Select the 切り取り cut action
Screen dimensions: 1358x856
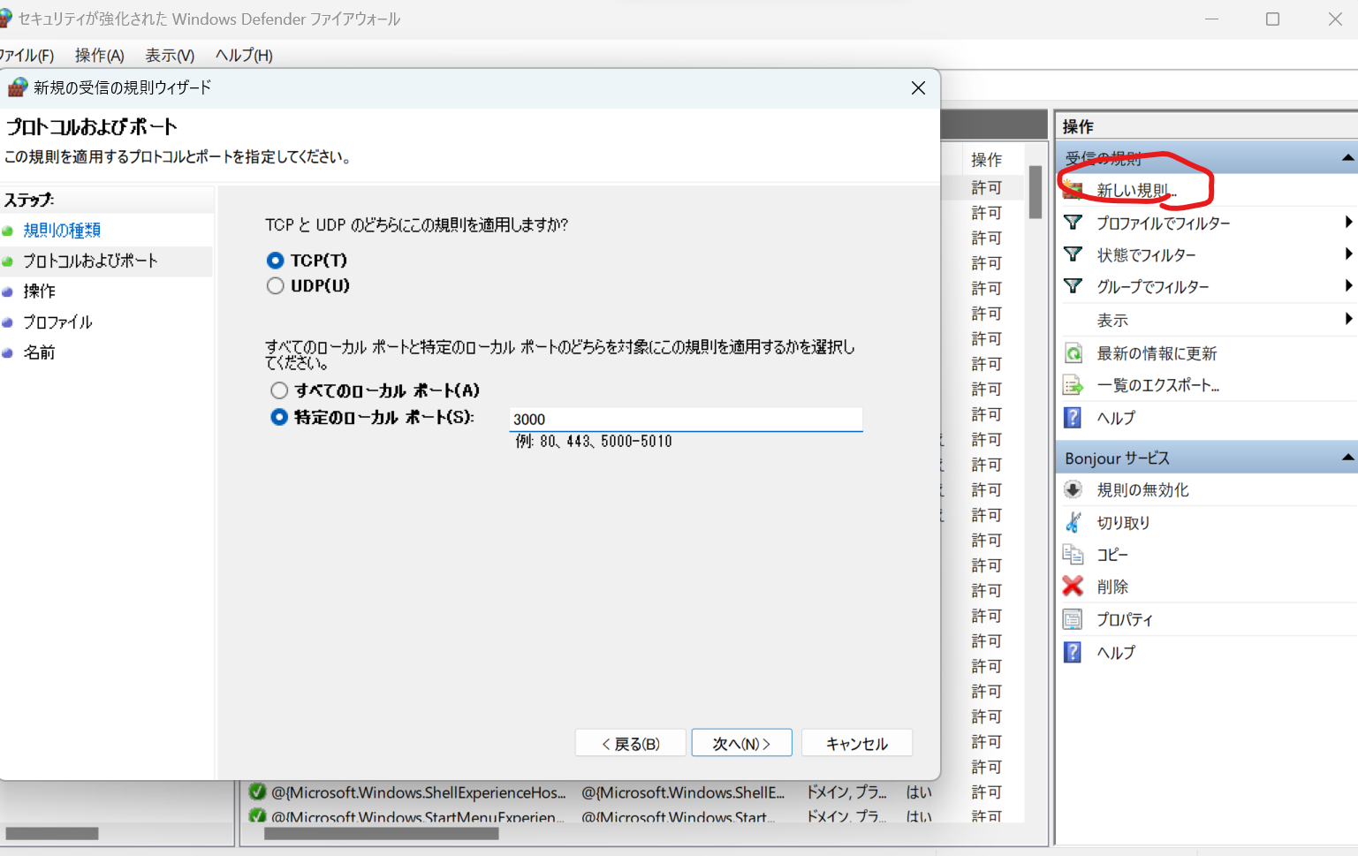coord(1122,522)
